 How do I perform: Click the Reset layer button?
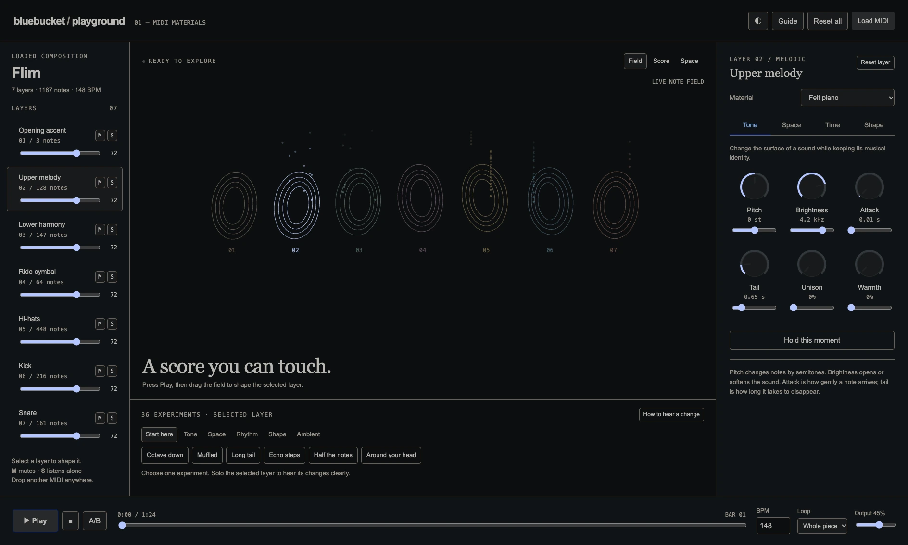pyautogui.click(x=875, y=62)
